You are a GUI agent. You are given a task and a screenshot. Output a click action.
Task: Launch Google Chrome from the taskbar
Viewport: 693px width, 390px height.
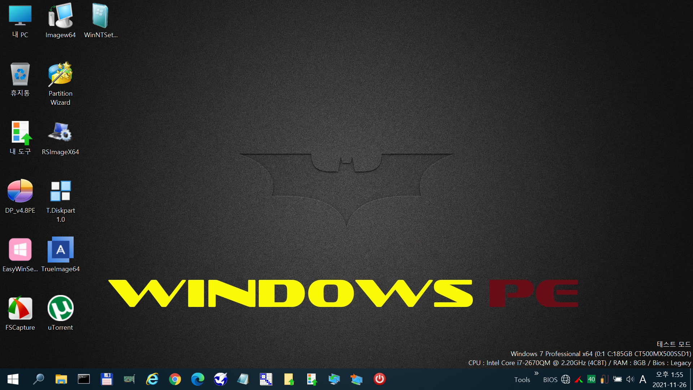(x=175, y=379)
